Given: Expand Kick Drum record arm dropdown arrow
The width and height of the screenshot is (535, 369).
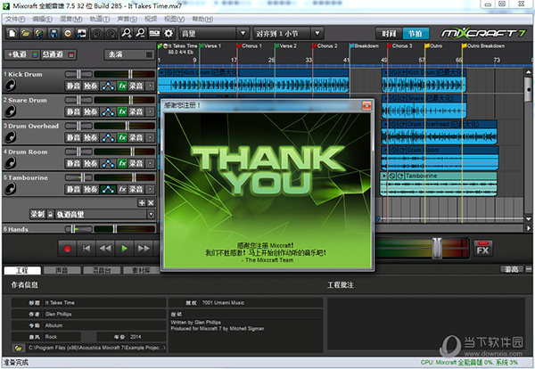Looking at the screenshot, I should pyautogui.click(x=150, y=86).
